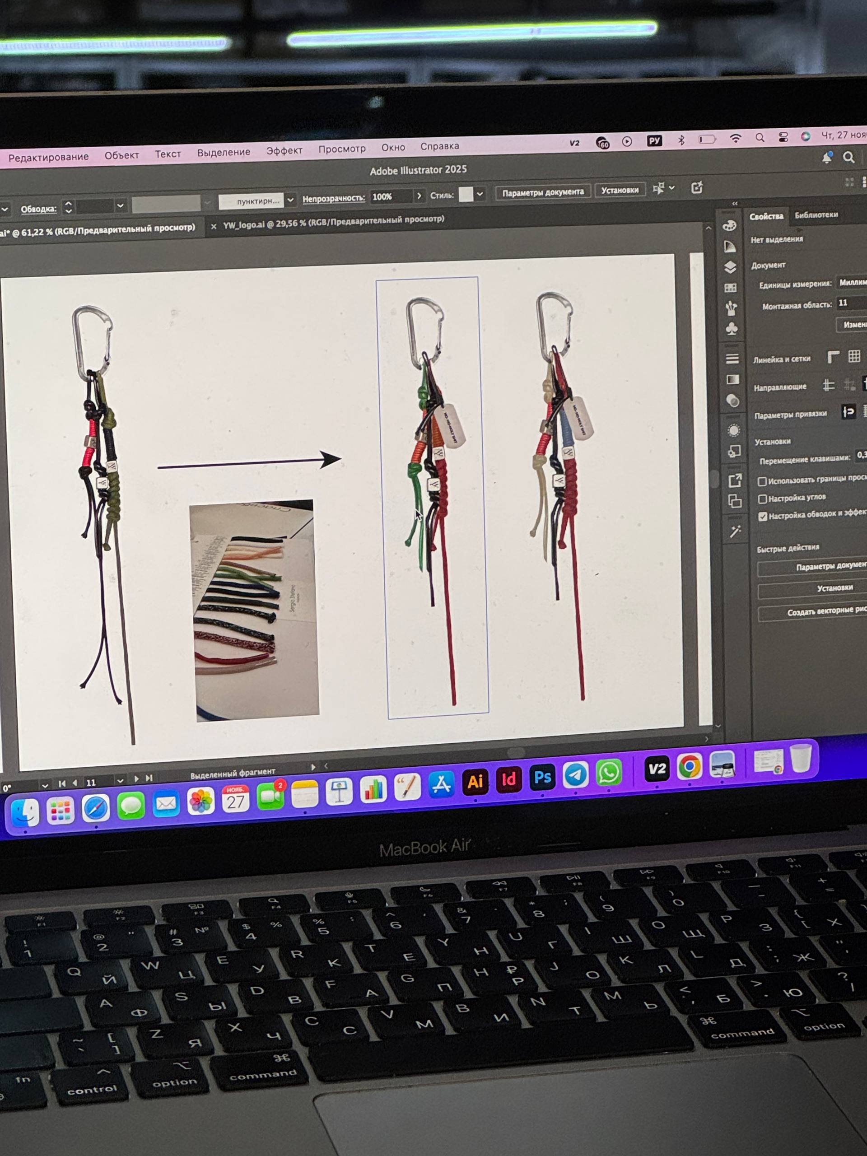Open the Эффект menu
The width and height of the screenshot is (867, 1156).
[x=284, y=150]
